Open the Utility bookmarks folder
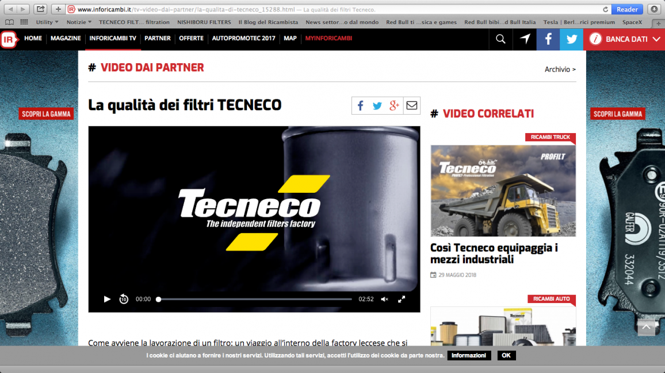The width and height of the screenshot is (665, 373). coord(47,22)
